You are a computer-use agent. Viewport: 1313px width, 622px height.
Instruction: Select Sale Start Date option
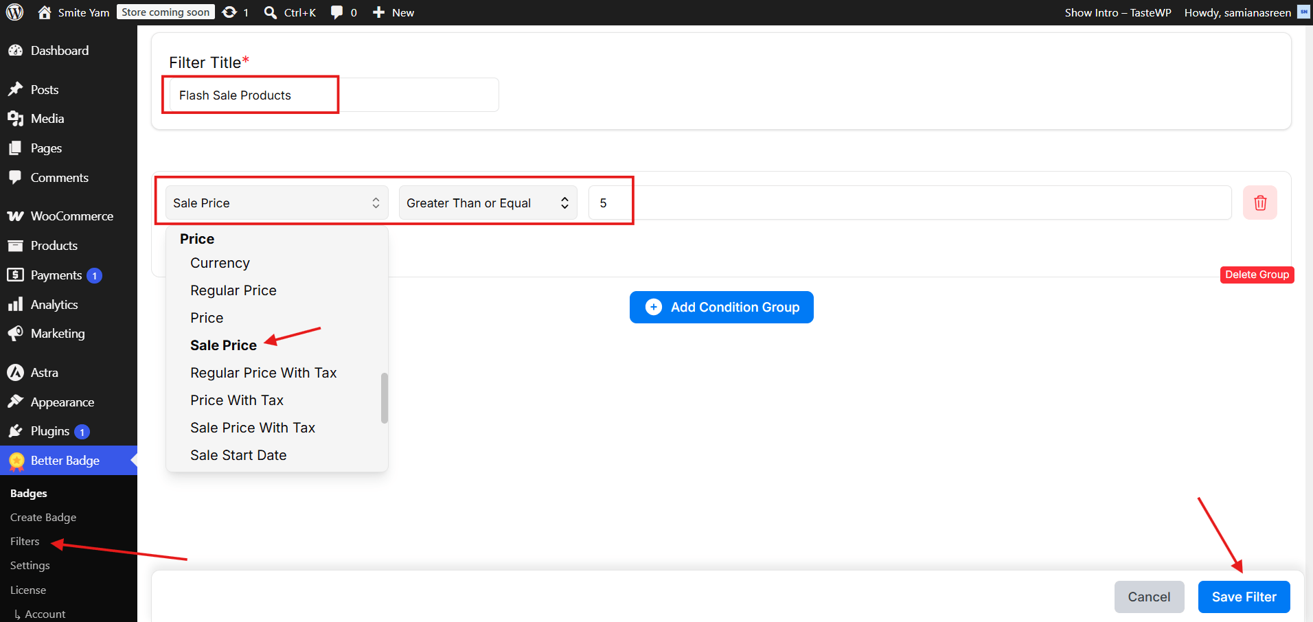(x=238, y=455)
